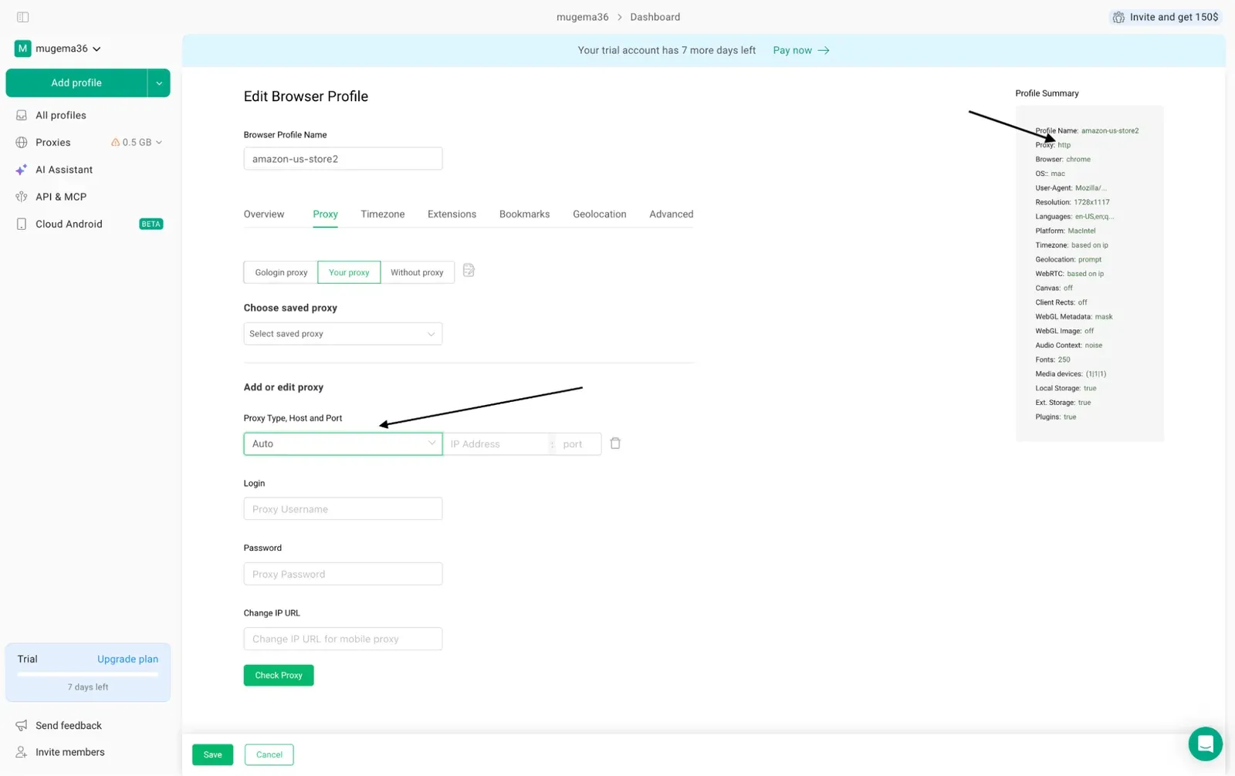Click the API & MCP icon
The image size is (1235, 776).
pyautogui.click(x=22, y=197)
